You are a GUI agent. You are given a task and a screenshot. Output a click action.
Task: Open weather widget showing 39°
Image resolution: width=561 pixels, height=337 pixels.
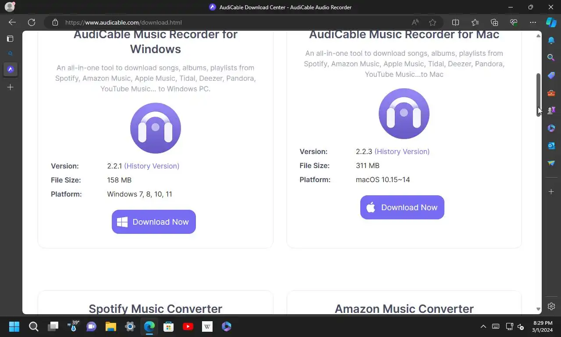[x=72, y=326]
